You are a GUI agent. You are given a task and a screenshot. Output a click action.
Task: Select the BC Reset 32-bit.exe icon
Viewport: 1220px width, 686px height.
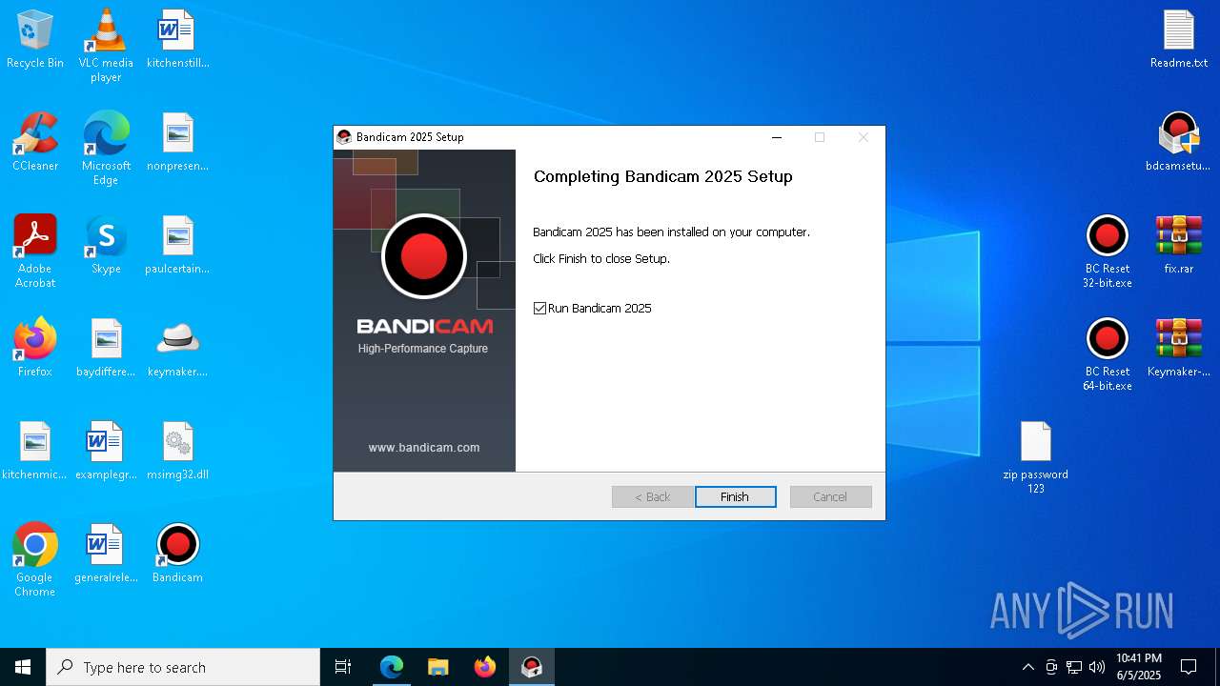click(1108, 252)
